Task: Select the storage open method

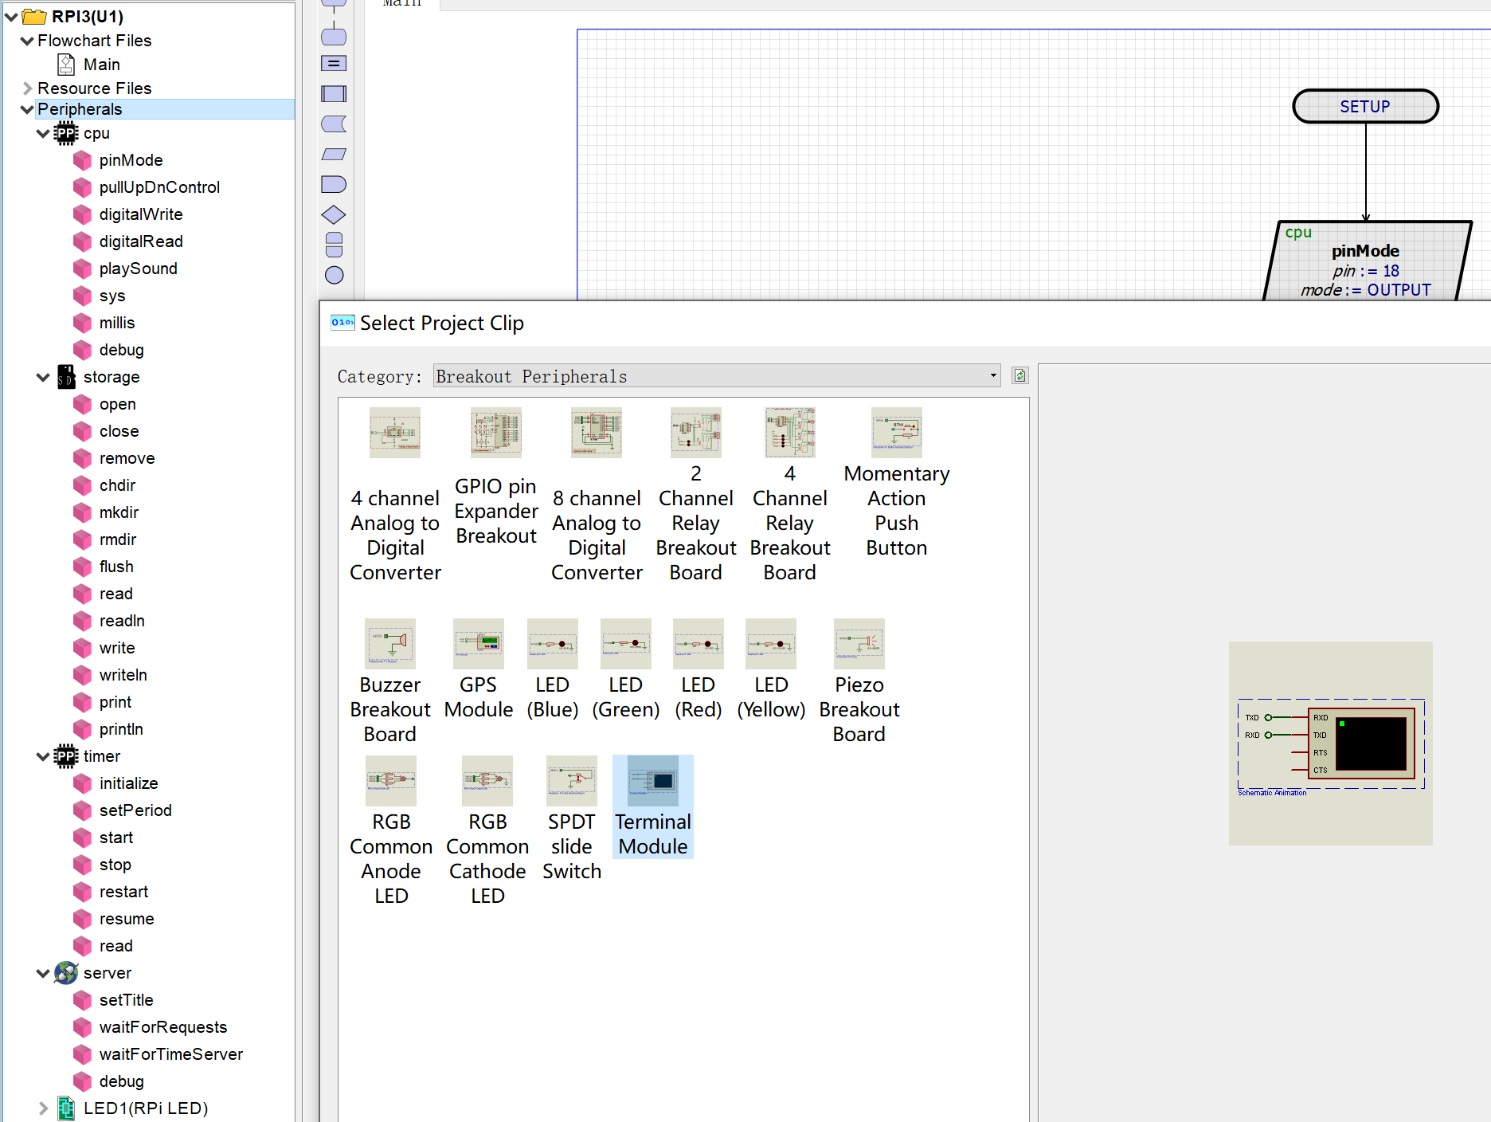Action: [117, 404]
